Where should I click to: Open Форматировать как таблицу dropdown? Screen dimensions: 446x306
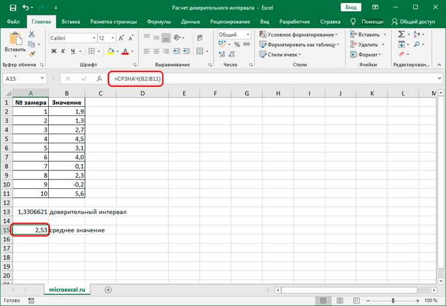pyautogui.click(x=299, y=45)
